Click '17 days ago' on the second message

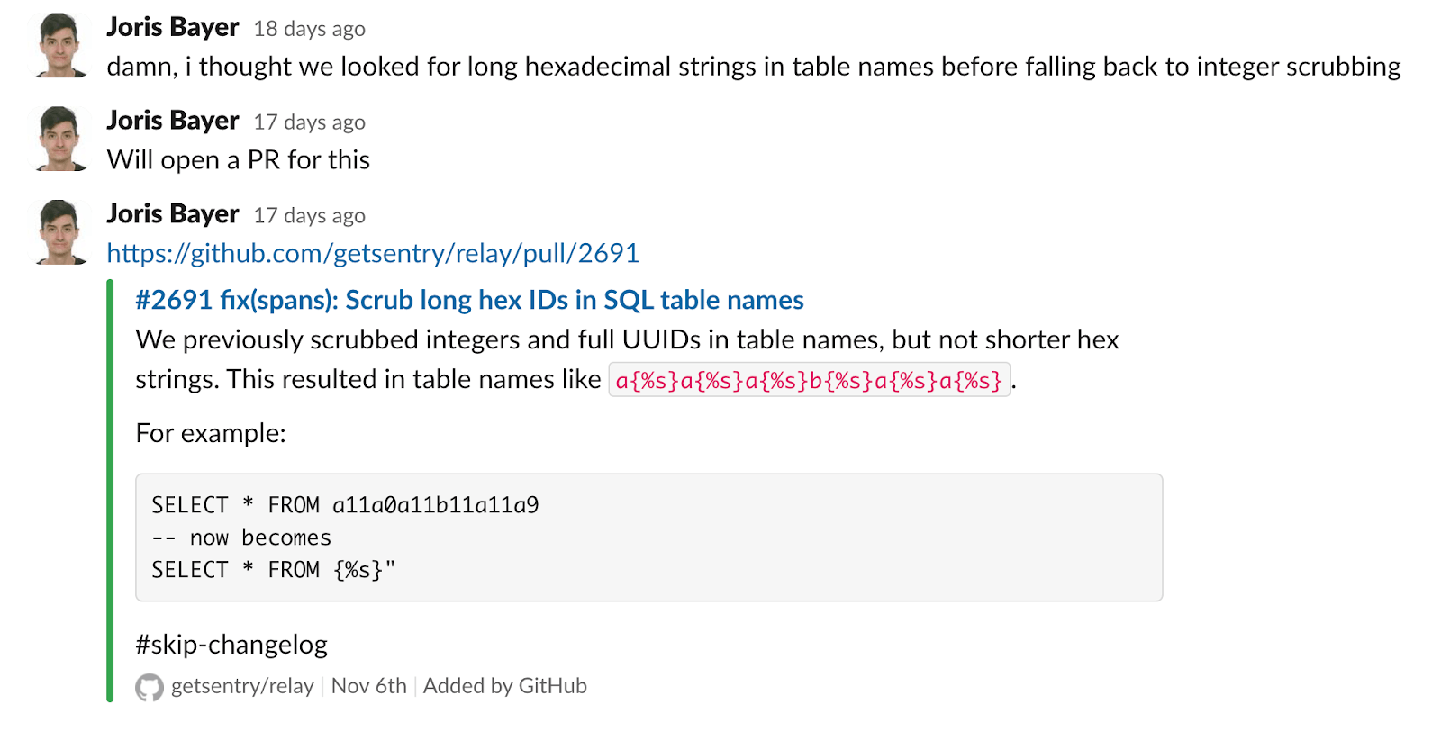coord(309,122)
